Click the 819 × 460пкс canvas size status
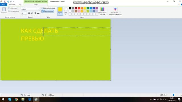The image size is (182, 102). (x=48, y=95)
